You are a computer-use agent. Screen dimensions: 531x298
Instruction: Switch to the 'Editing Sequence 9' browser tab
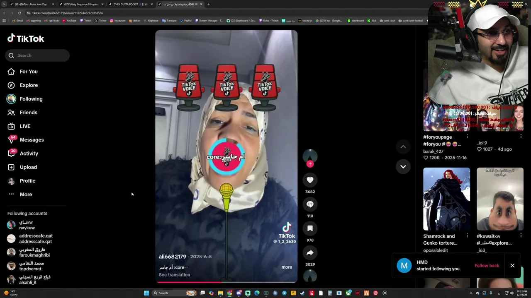click(81, 4)
